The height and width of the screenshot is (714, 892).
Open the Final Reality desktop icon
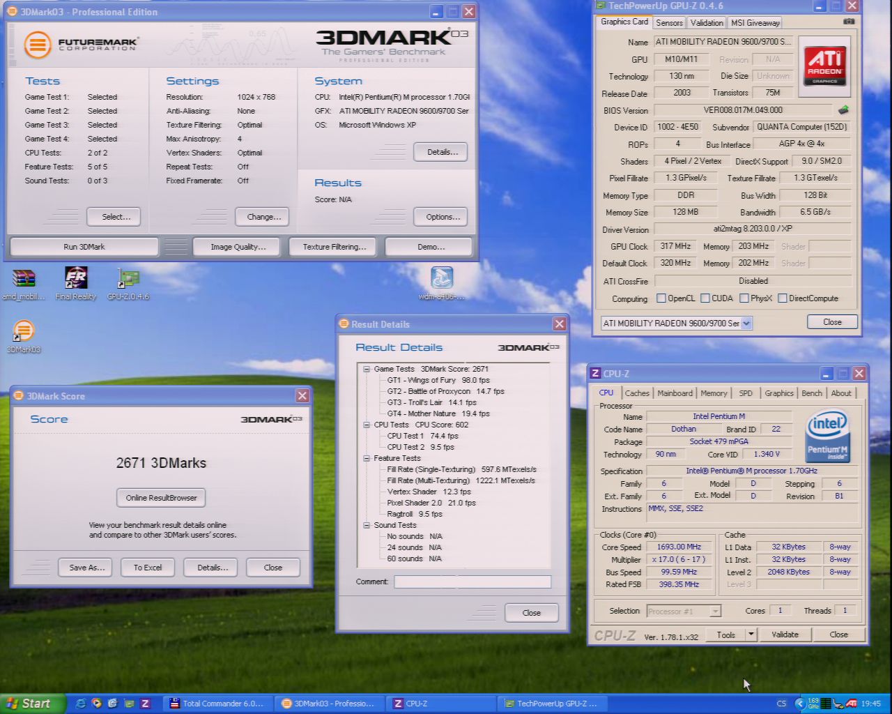point(75,279)
